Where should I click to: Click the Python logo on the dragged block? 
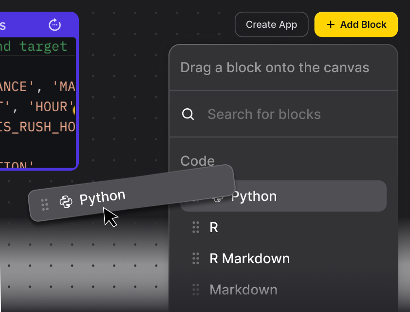tap(66, 202)
